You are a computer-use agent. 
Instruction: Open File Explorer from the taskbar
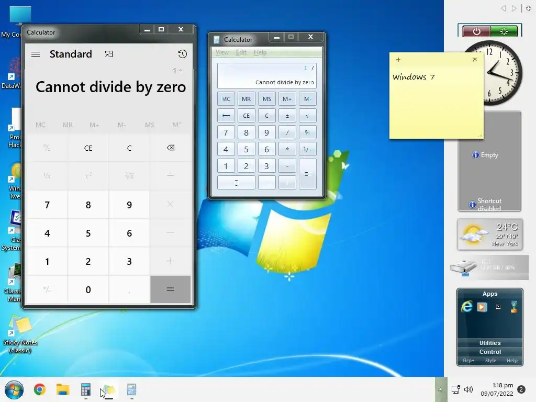coord(63,389)
